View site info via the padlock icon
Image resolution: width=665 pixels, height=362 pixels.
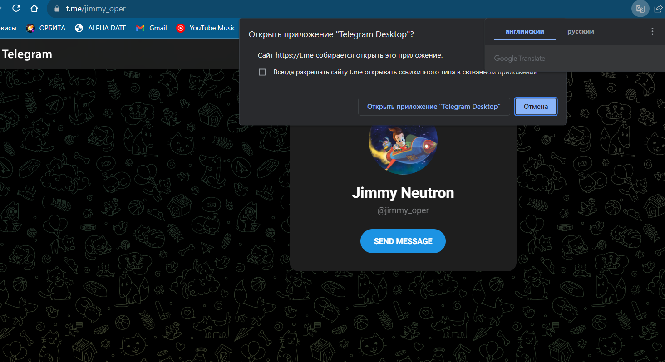[x=57, y=9]
